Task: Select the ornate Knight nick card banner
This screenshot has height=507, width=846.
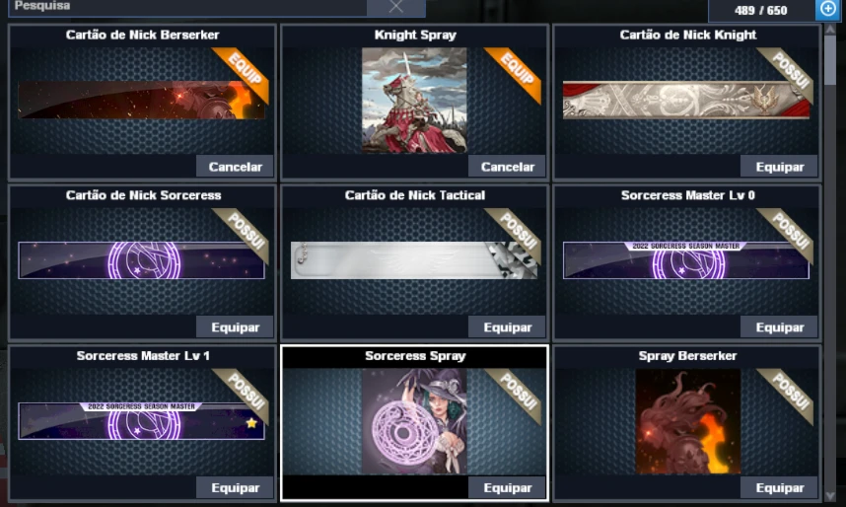Action: [686, 100]
